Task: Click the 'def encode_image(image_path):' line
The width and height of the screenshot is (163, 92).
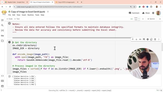Action: tap(31, 54)
